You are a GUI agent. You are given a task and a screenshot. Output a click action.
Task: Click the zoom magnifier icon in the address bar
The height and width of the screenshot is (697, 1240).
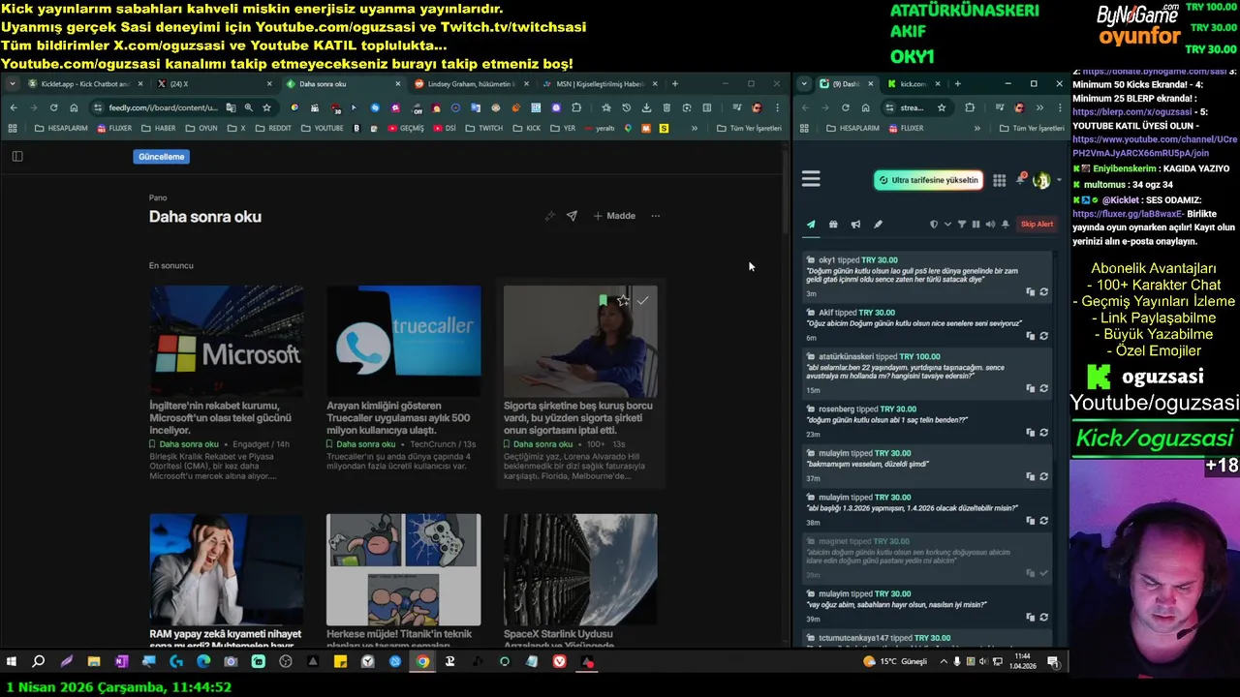click(x=249, y=107)
